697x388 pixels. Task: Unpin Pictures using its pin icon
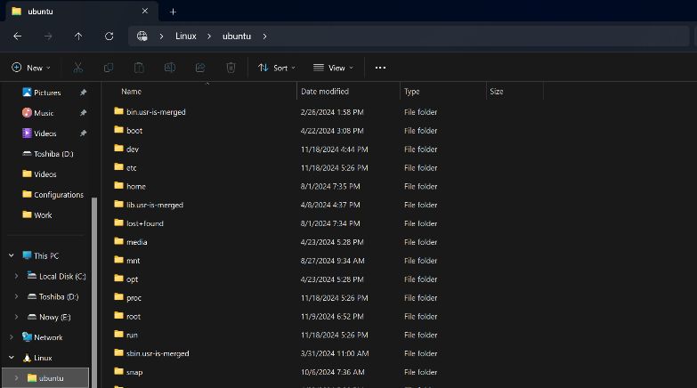click(x=83, y=93)
